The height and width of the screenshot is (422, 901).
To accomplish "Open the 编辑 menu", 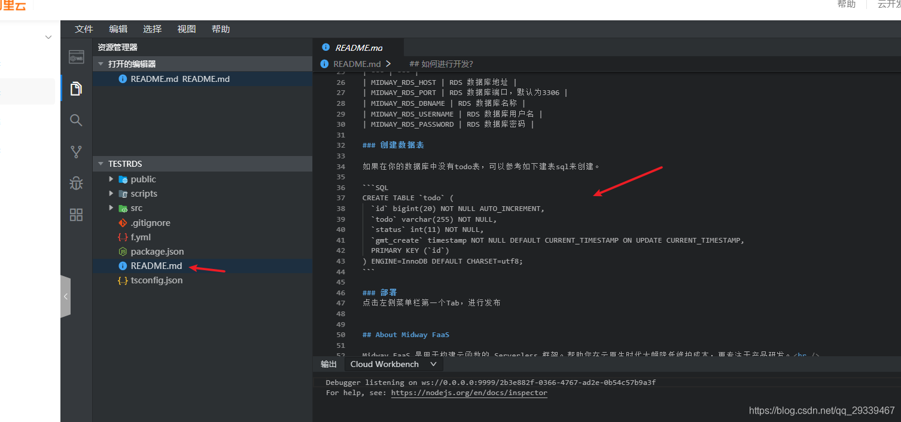I will click(x=118, y=29).
